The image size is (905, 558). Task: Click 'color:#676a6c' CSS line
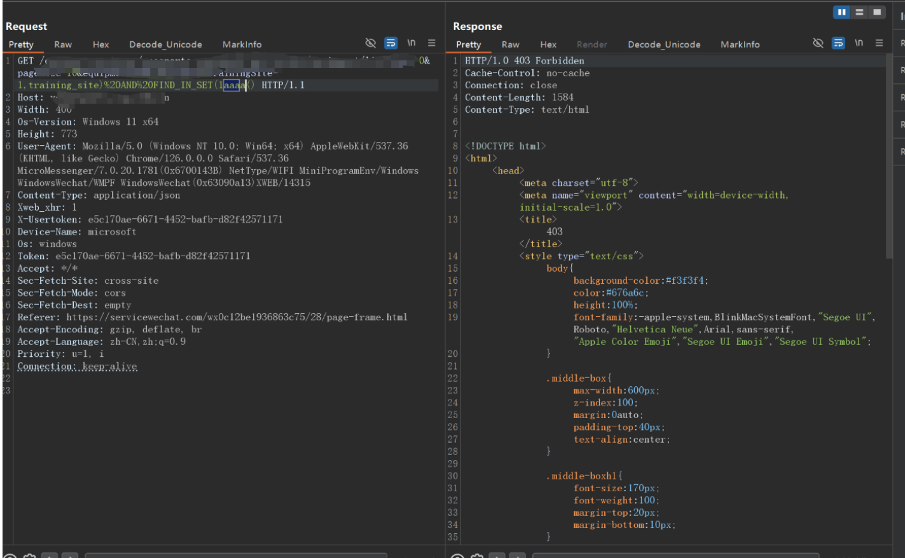click(x=611, y=293)
